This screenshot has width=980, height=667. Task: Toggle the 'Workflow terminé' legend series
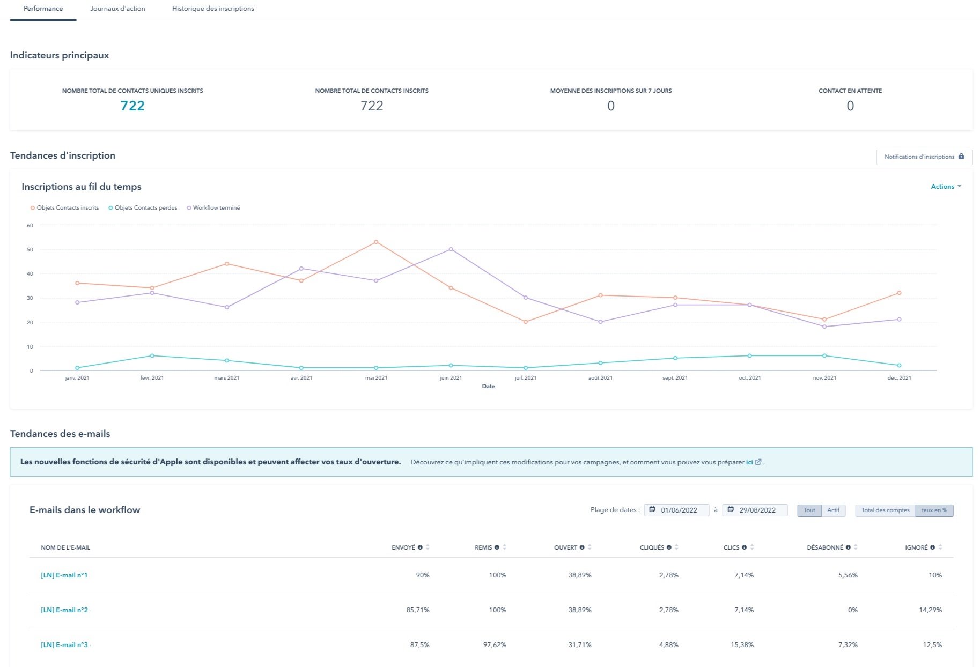tap(213, 208)
